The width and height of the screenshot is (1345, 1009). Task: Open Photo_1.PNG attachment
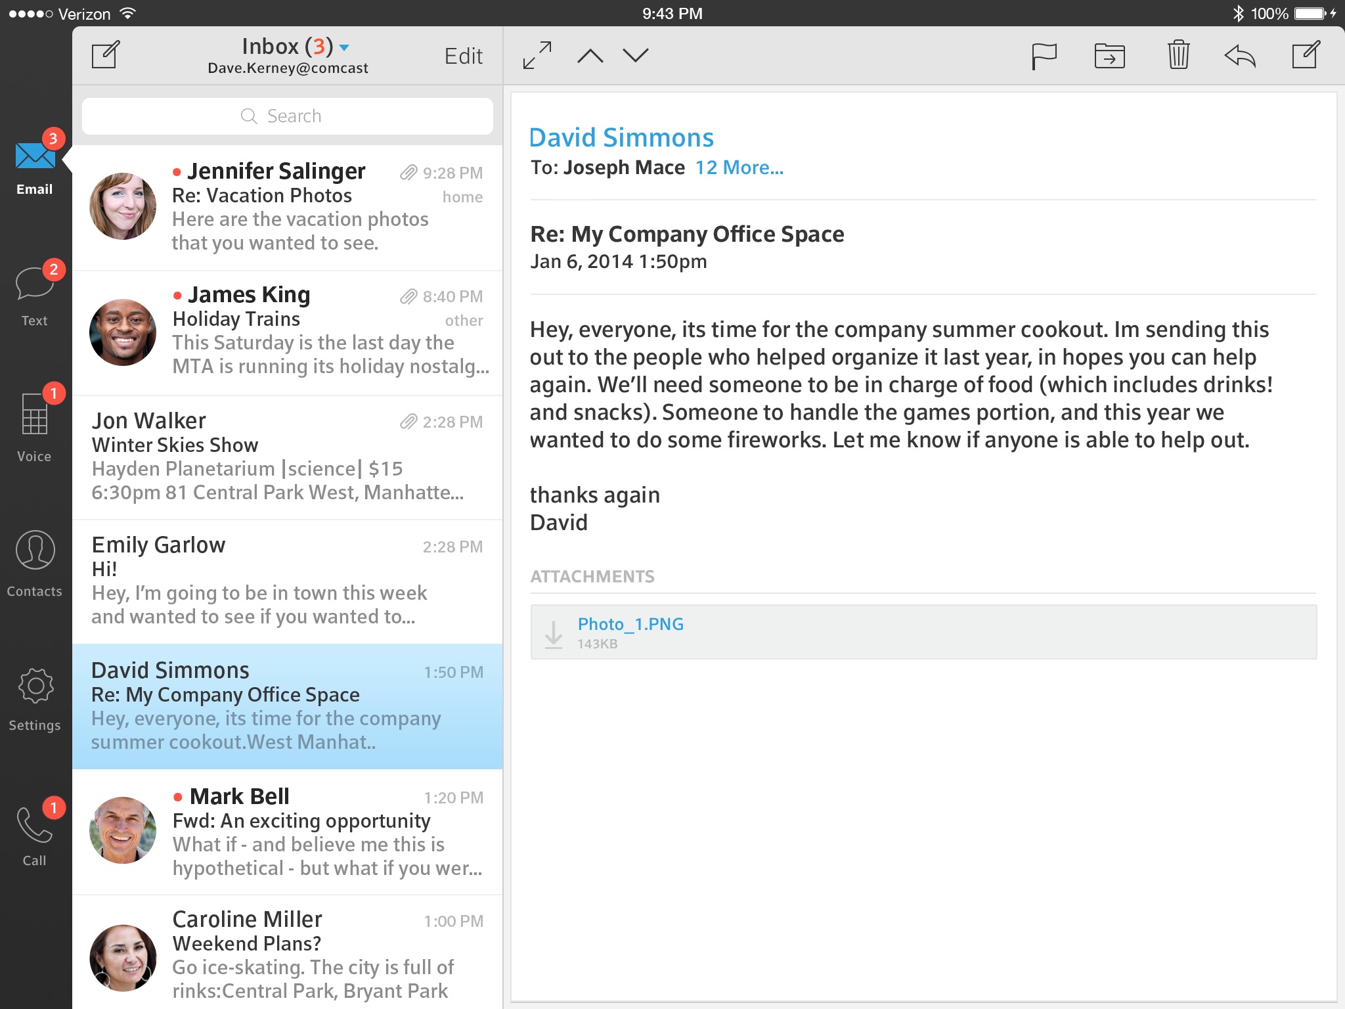630,624
